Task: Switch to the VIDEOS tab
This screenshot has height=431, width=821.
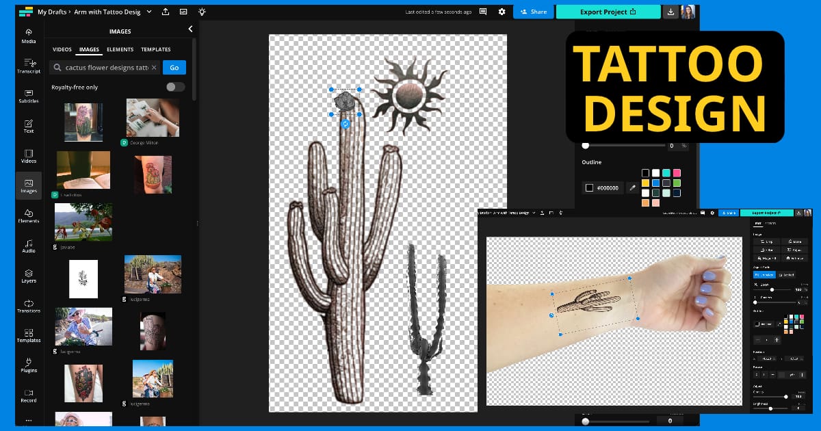Action: 62,49
